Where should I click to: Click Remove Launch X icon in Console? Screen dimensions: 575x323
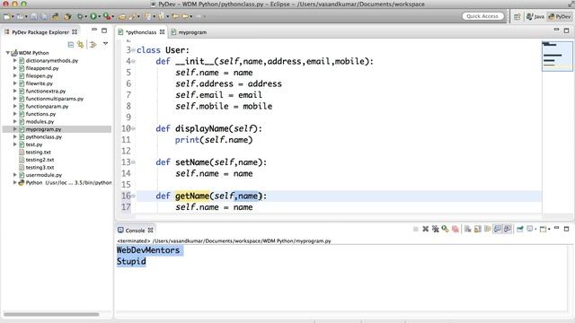click(x=425, y=230)
